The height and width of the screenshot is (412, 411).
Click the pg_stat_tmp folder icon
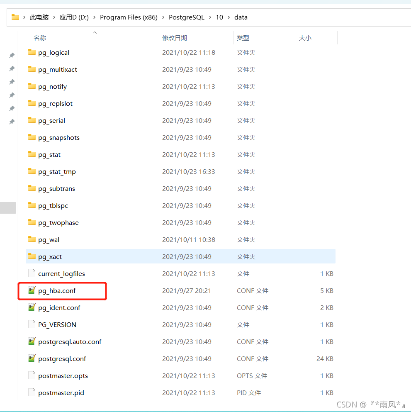(32, 171)
